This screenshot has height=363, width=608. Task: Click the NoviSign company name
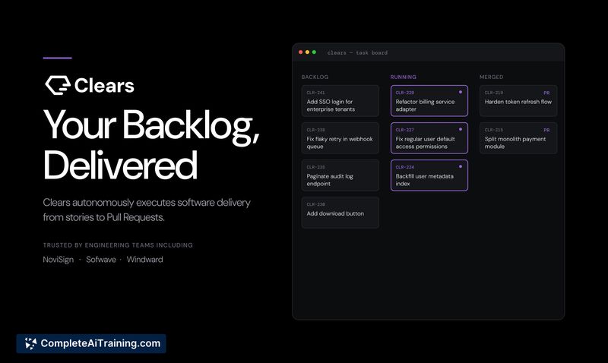[x=59, y=260]
